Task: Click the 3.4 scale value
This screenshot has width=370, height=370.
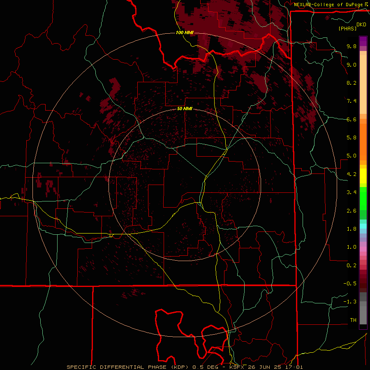Action: (351, 192)
